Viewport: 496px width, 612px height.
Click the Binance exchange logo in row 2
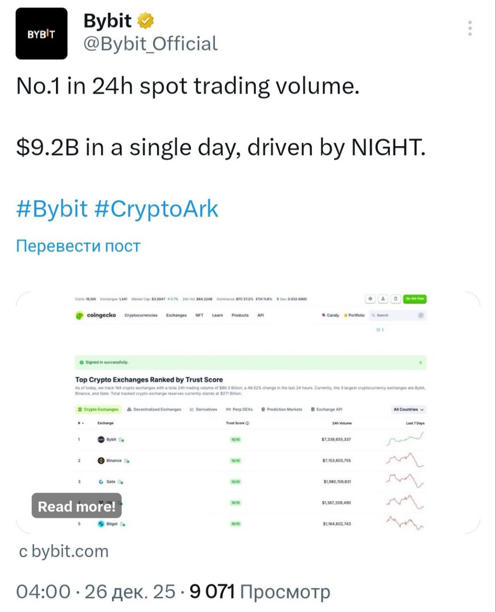[x=101, y=460]
